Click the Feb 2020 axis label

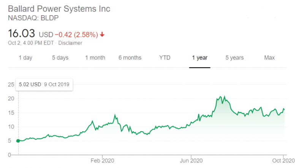click(103, 160)
